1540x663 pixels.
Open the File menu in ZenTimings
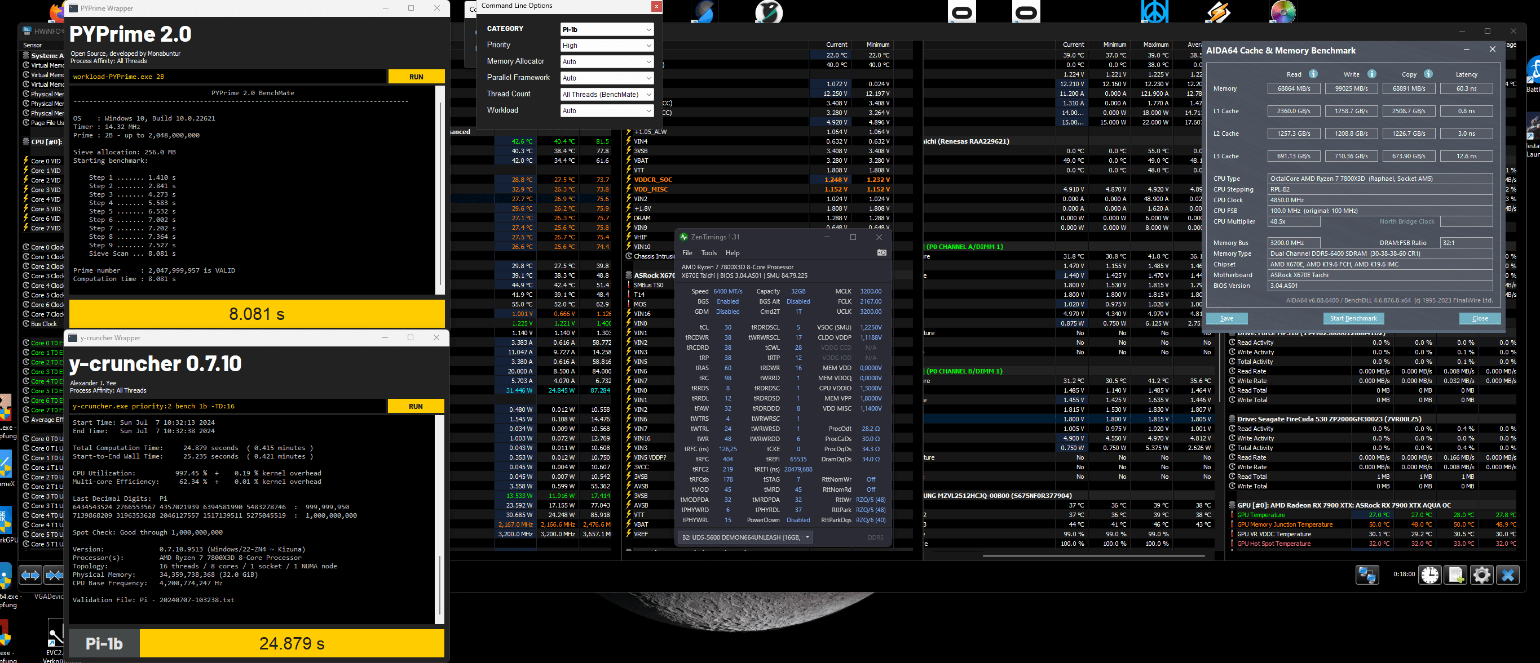(687, 253)
